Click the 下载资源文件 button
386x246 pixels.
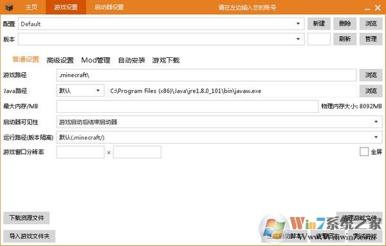[x=26, y=218]
